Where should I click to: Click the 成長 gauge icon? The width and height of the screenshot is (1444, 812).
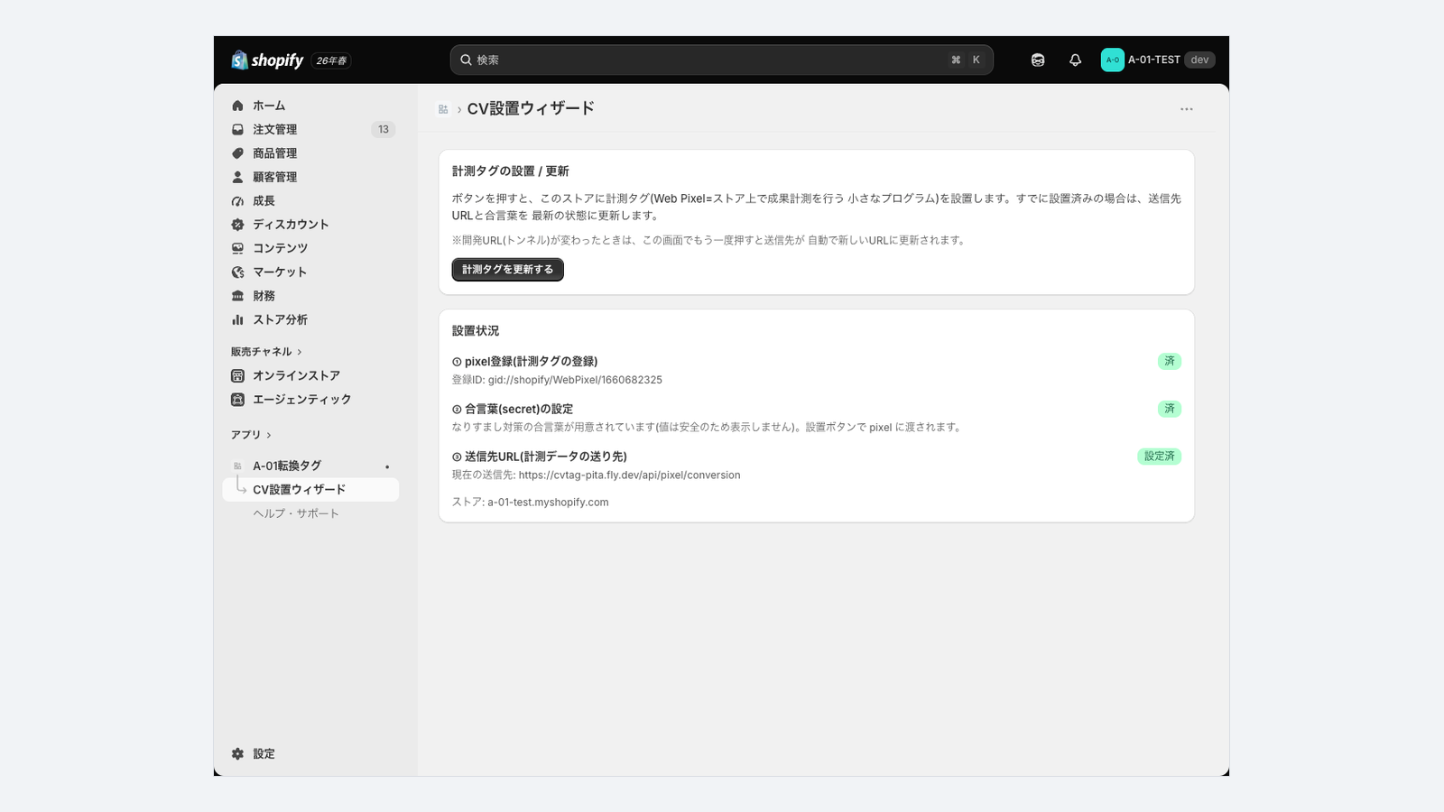tap(237, 201)
